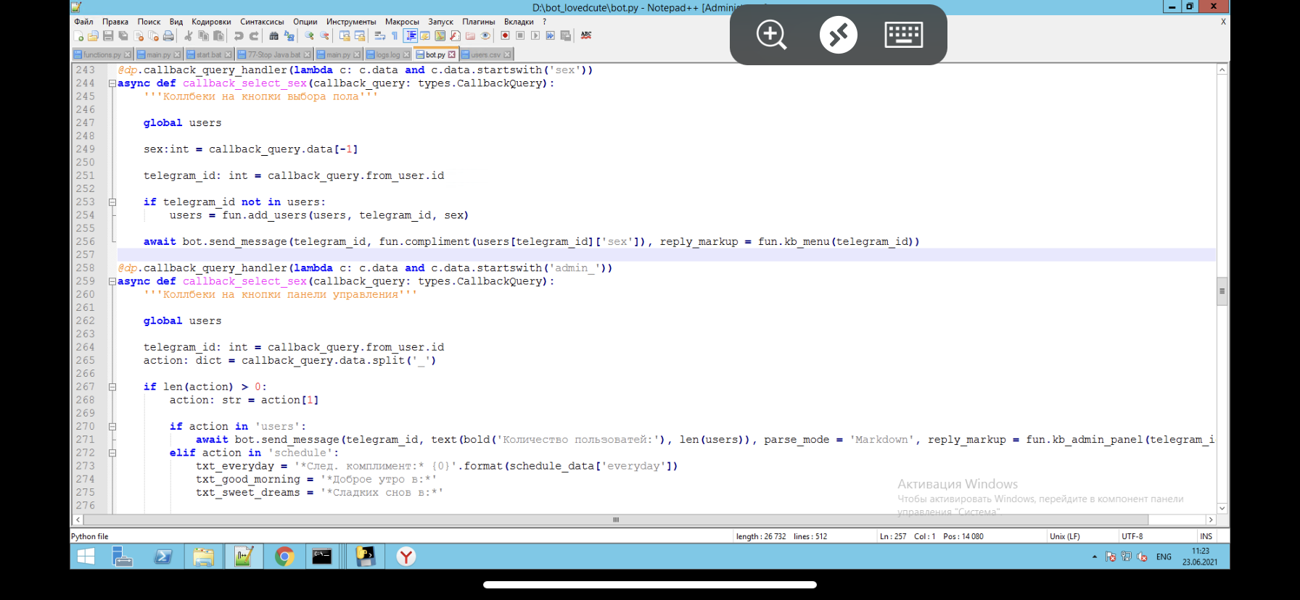Viewport: 1300px width, 600px height.
Task: Click the Zoom In magnifier in the toolbar
Action: tap(309, 36)
